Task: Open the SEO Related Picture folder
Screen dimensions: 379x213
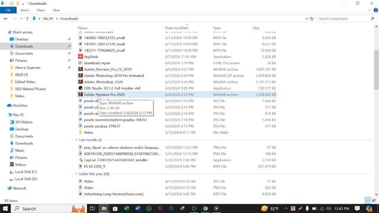Action: click(30, 89)
